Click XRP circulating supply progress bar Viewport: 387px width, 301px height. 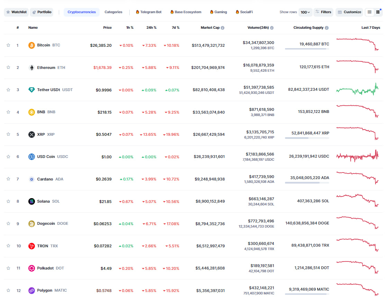click(x=307, y=138)
